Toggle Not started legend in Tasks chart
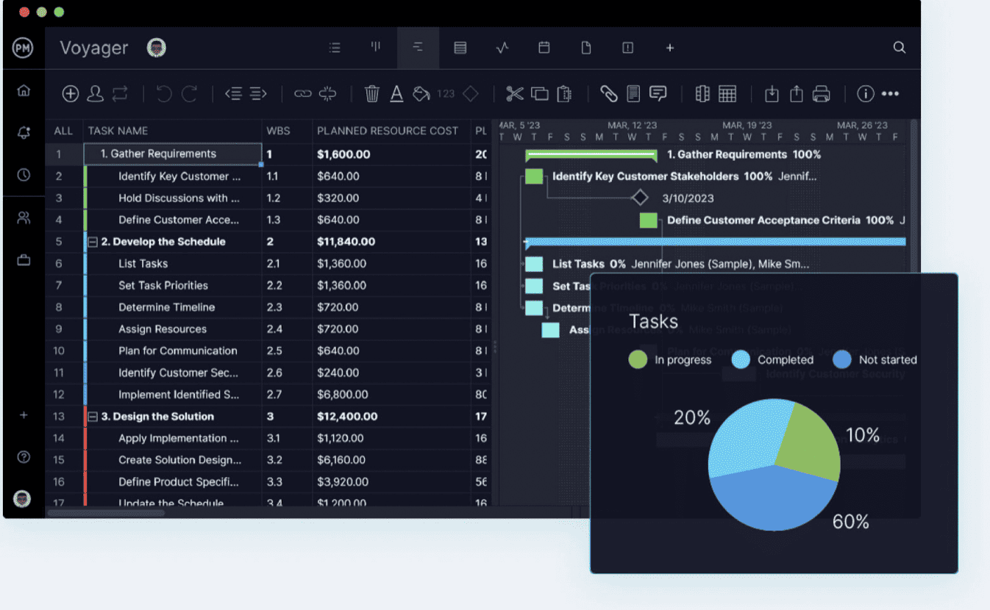990x610 pixels. coord(875,359)
